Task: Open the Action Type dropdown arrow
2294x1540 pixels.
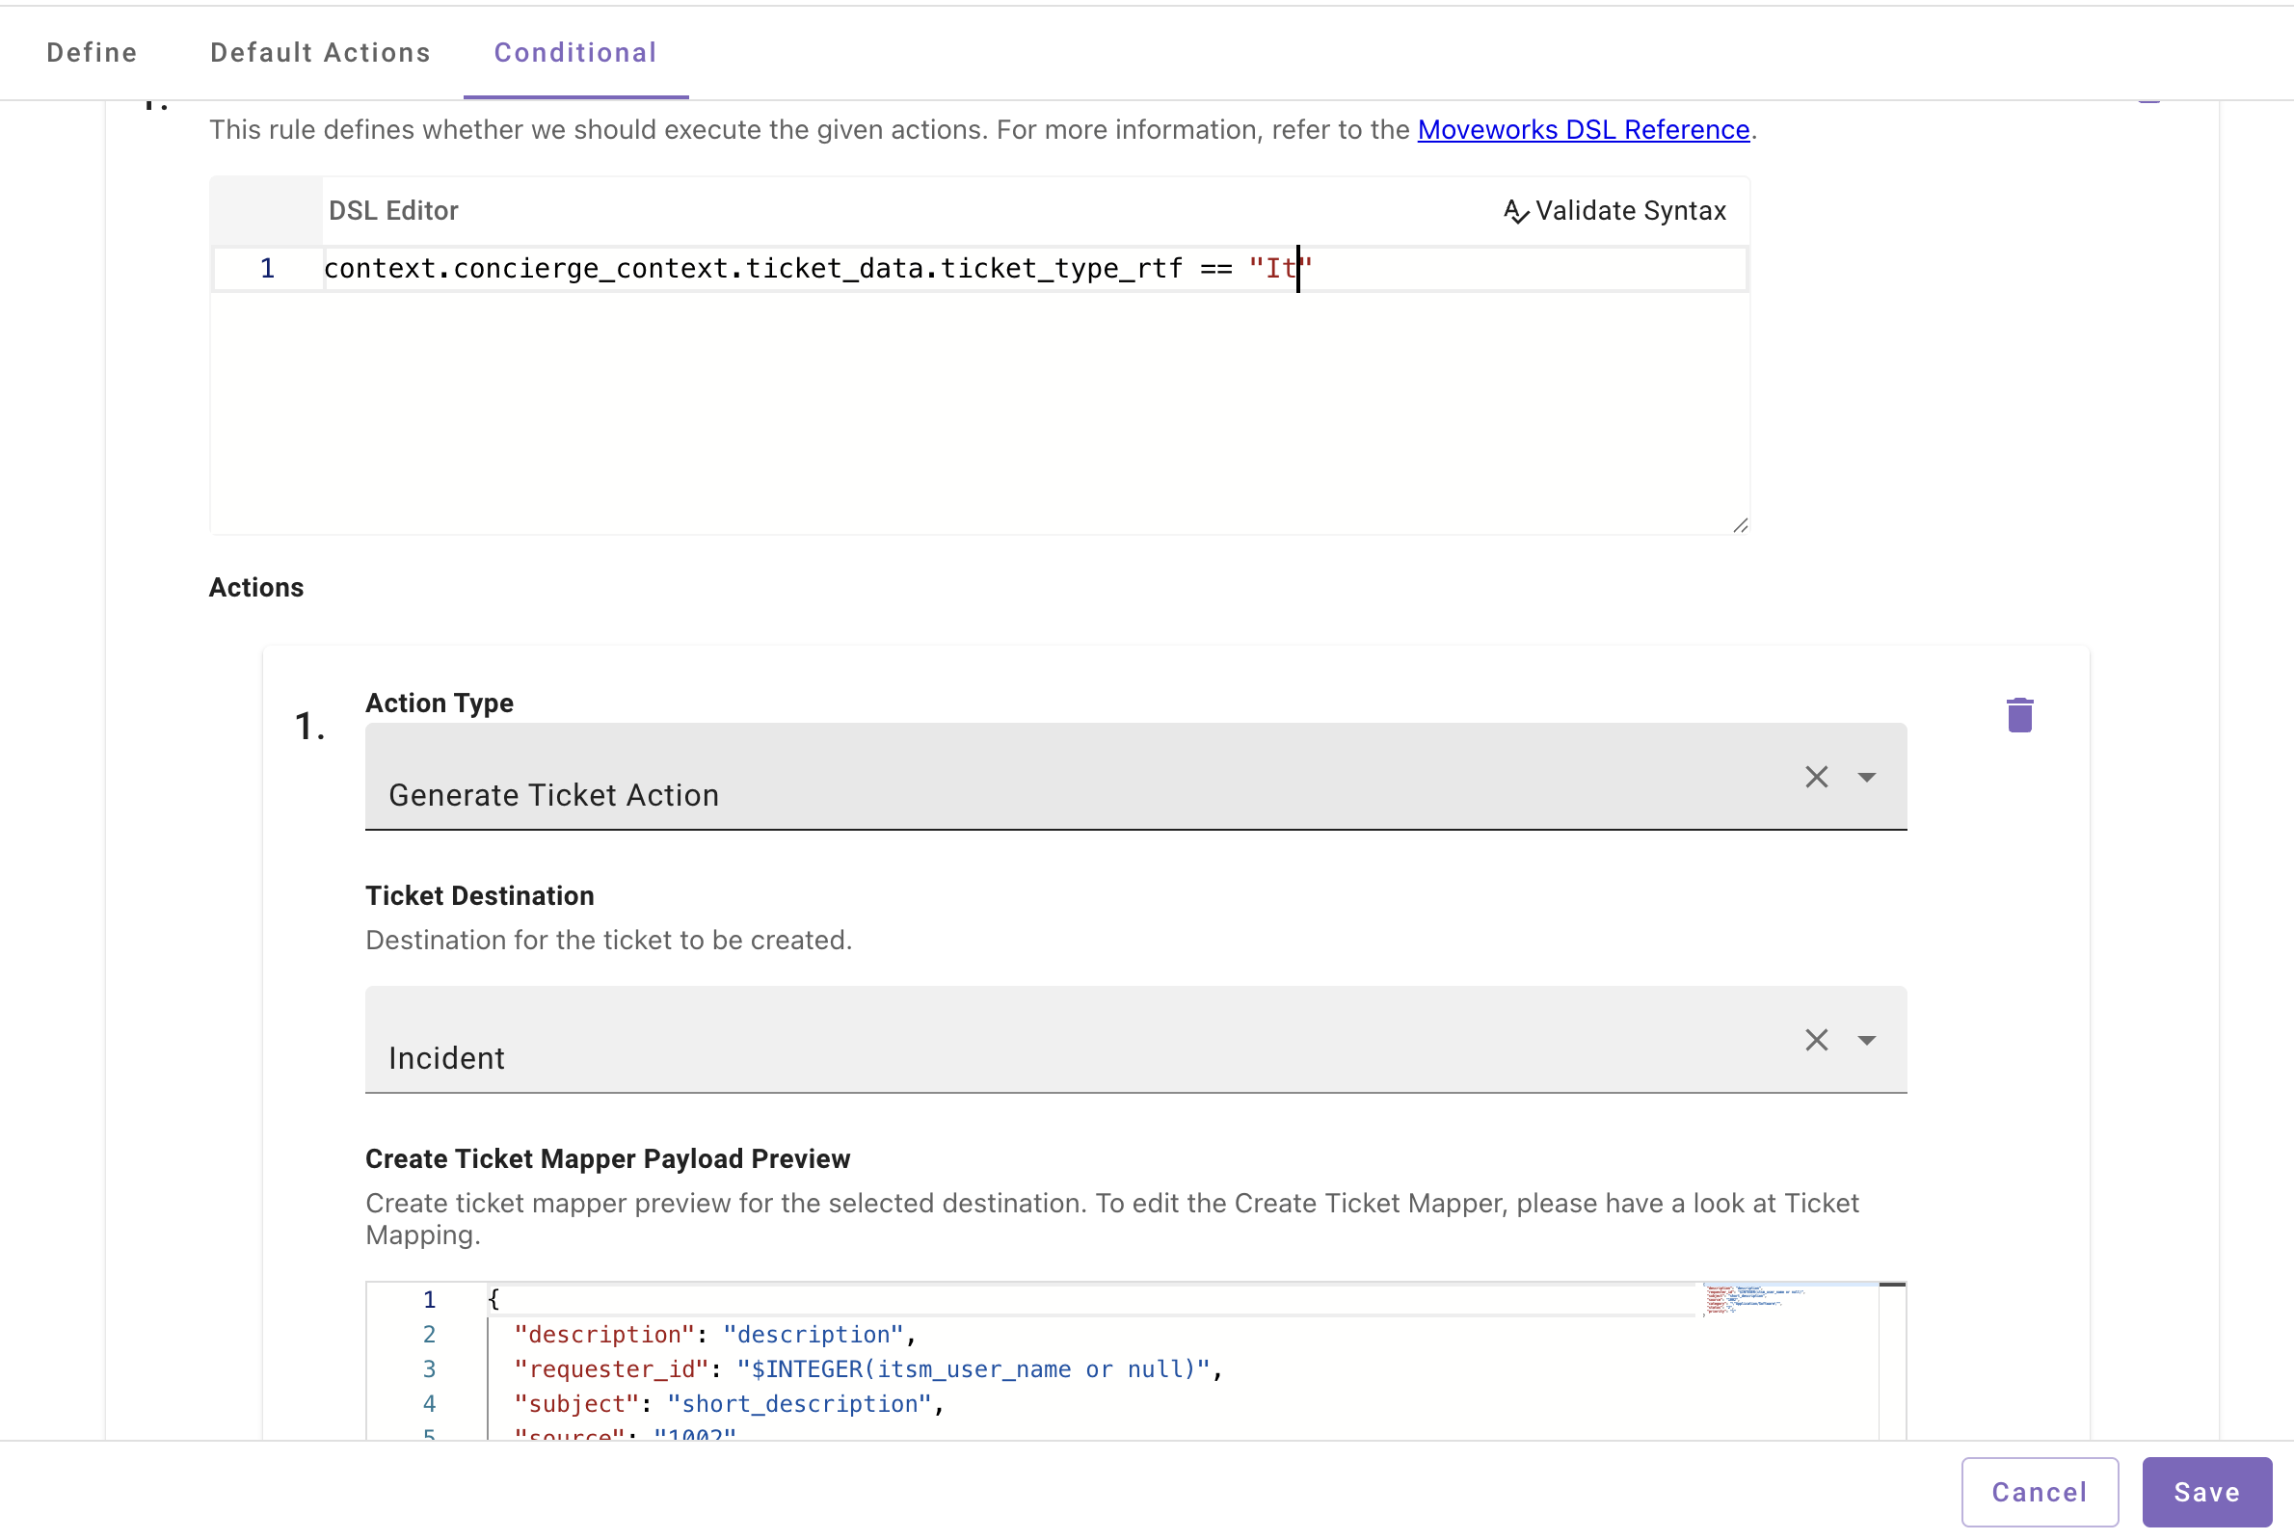Action: [1866, 777]
